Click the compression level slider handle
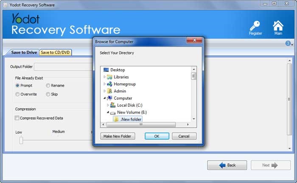Screen dimensions: 297x183 tap(21, 140)
